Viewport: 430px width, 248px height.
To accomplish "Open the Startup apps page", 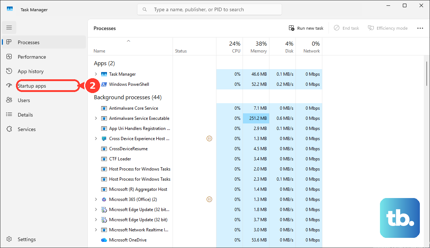I will pyautogui.click(x=44, y=86).
